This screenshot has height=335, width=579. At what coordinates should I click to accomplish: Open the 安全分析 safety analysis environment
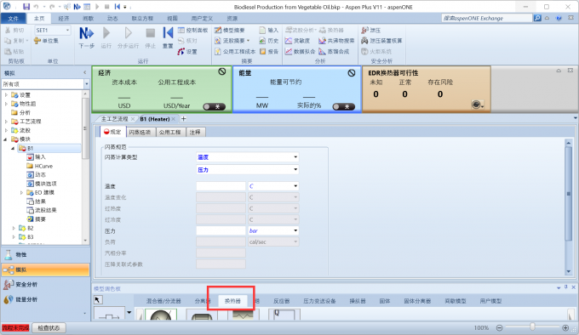pyautogui.click(x=45, y=285)
